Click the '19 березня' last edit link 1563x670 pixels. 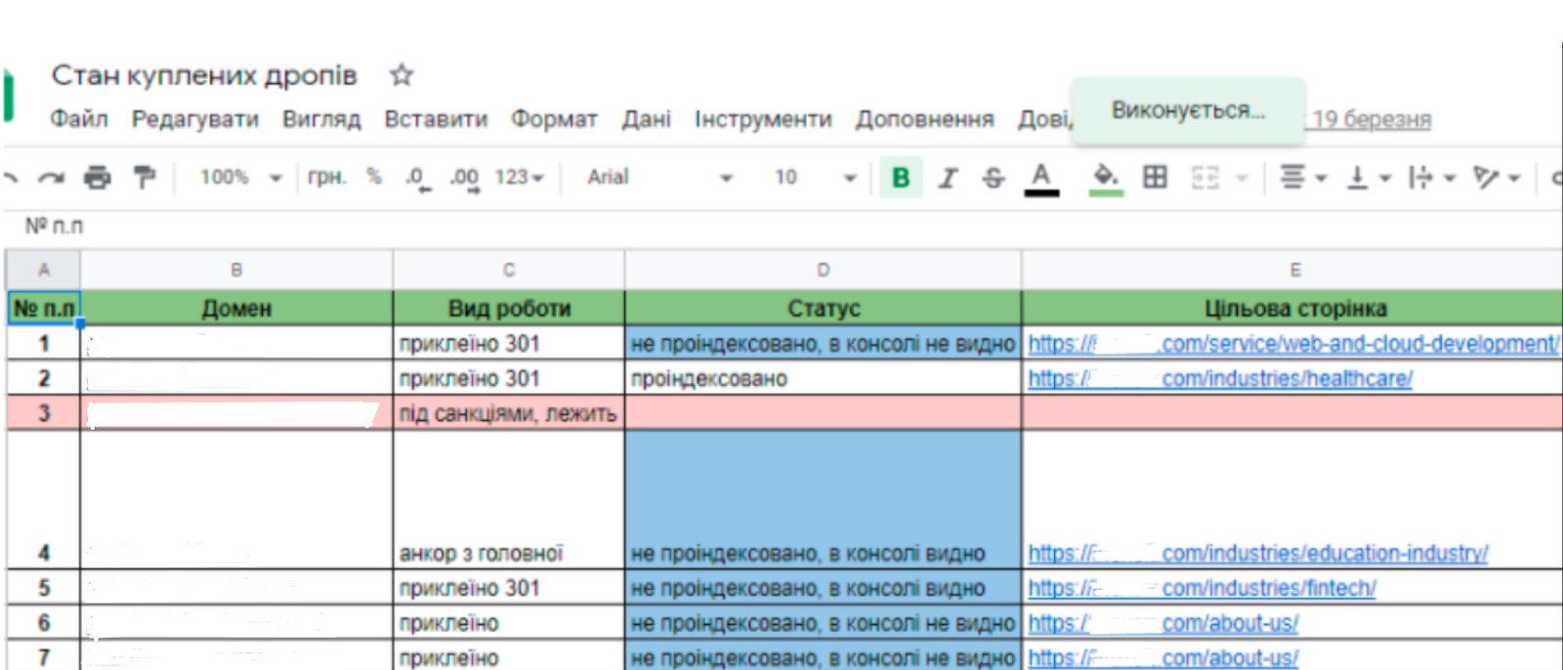coord(1371,119)
